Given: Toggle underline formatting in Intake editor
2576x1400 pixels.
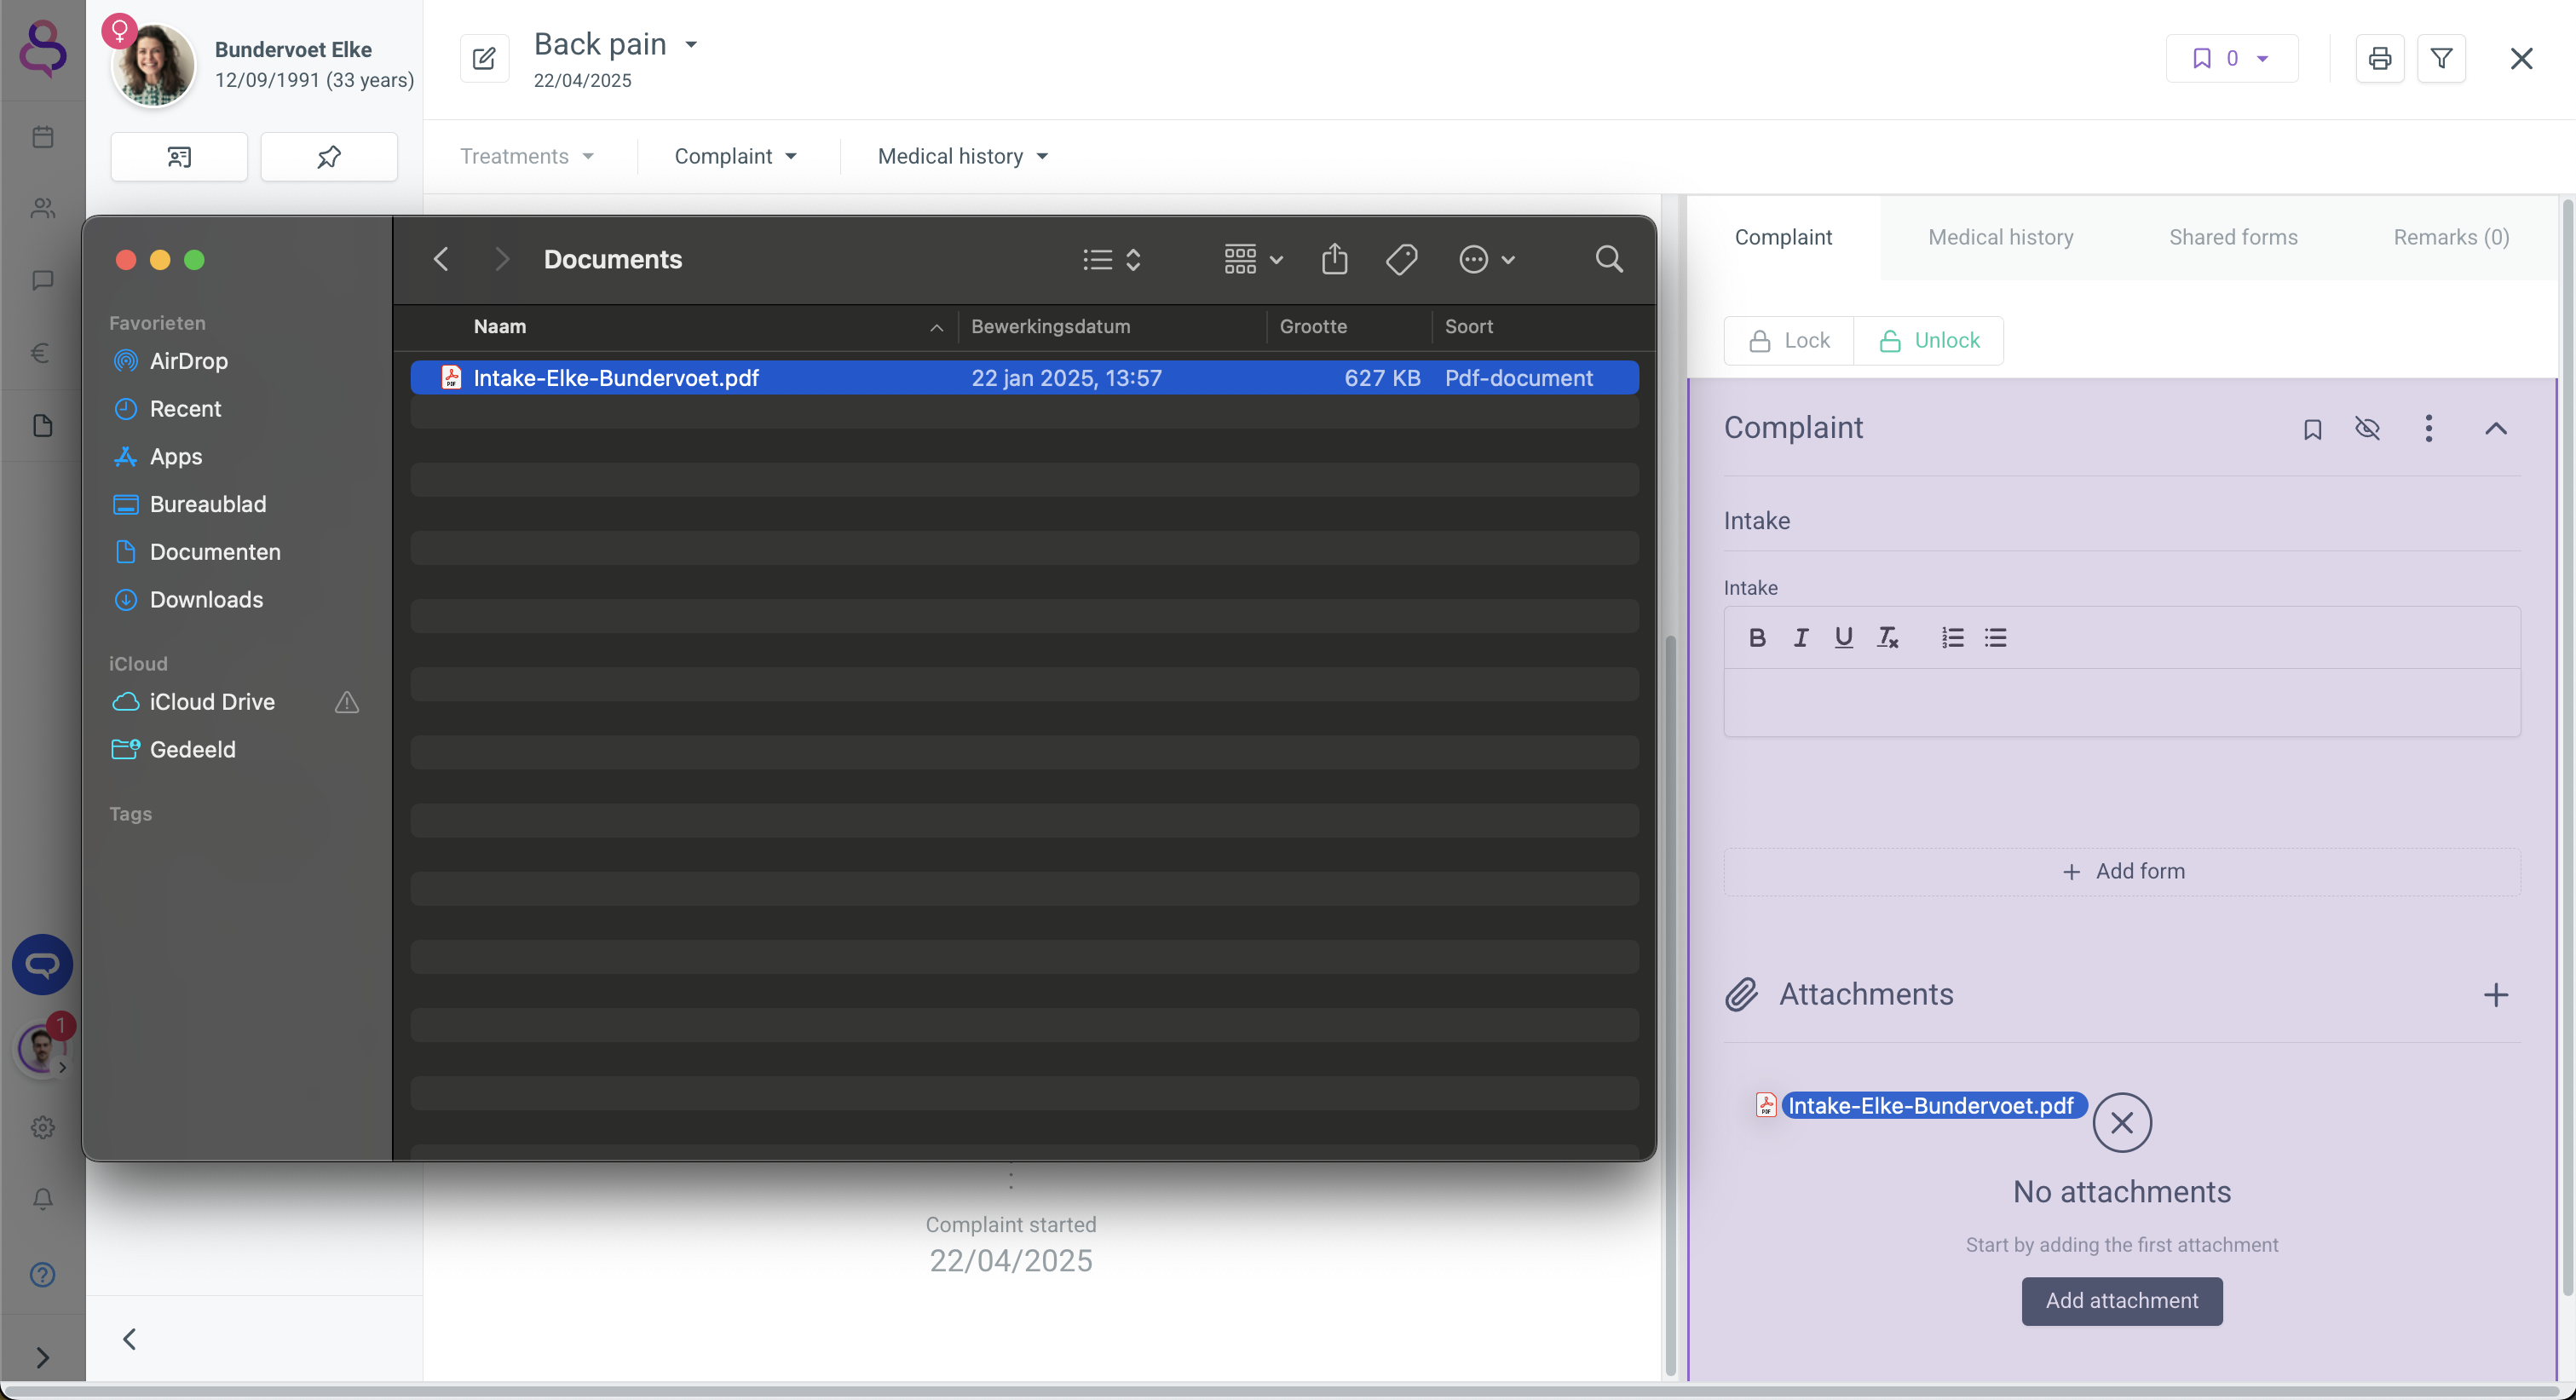Looking at the screenshot, I should [1844, 637].
